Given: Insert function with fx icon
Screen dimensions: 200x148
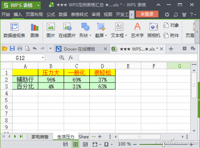Looking at the screenshot, I should click(71, 58).
